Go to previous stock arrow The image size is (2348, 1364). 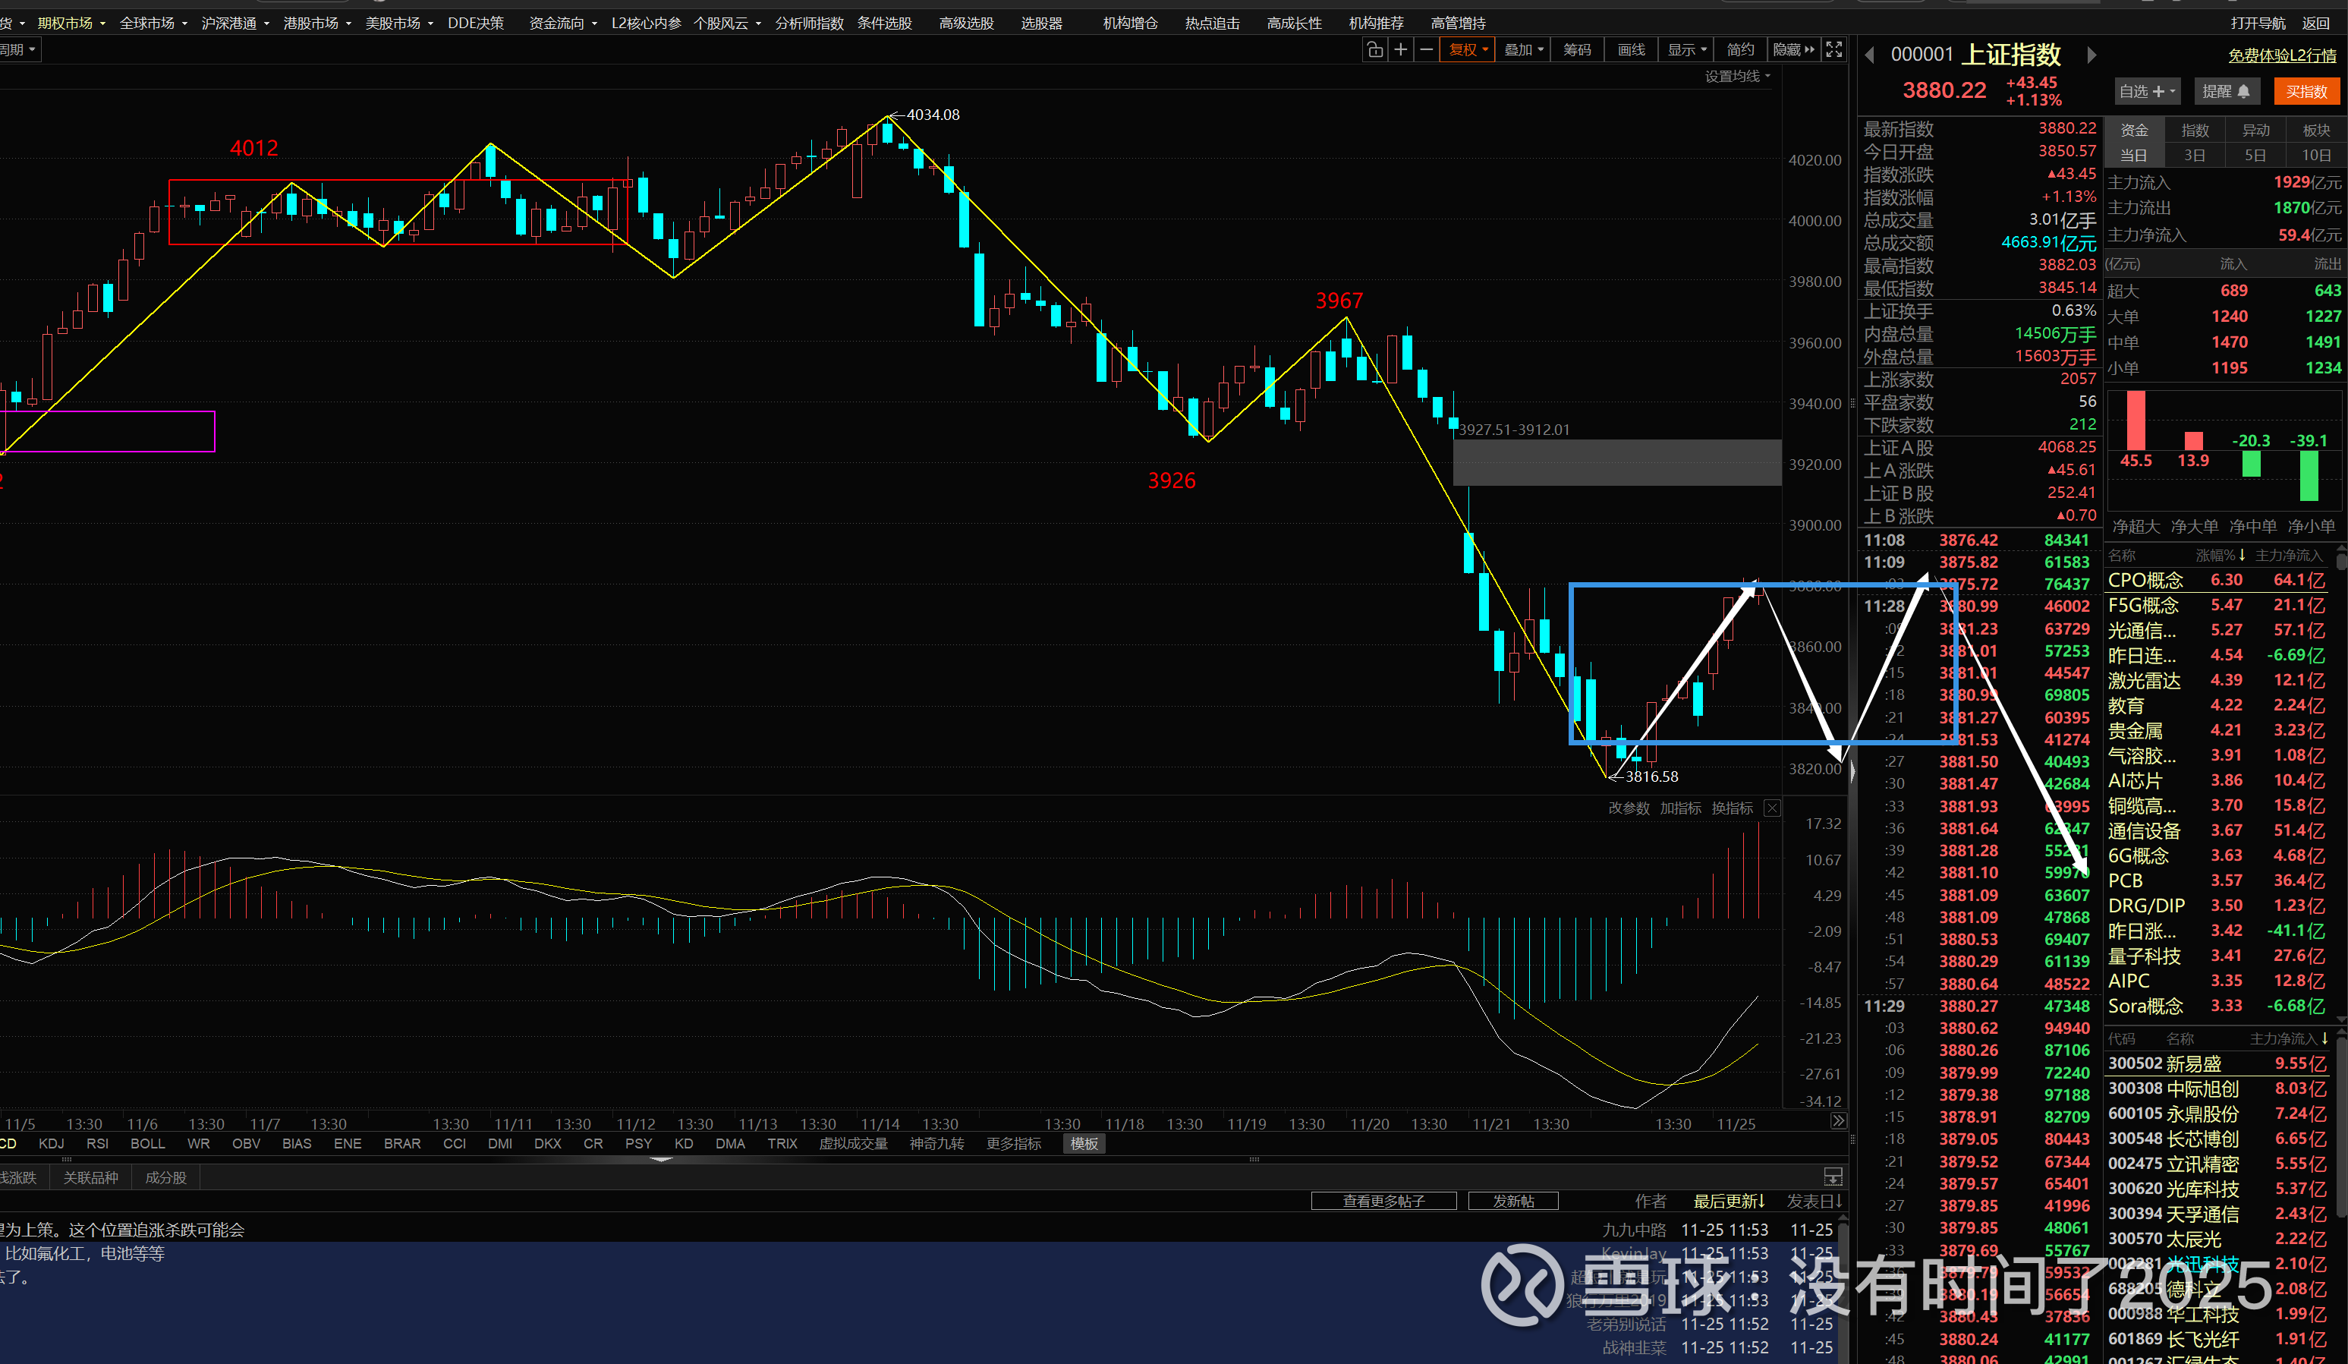click(1869, 56)
